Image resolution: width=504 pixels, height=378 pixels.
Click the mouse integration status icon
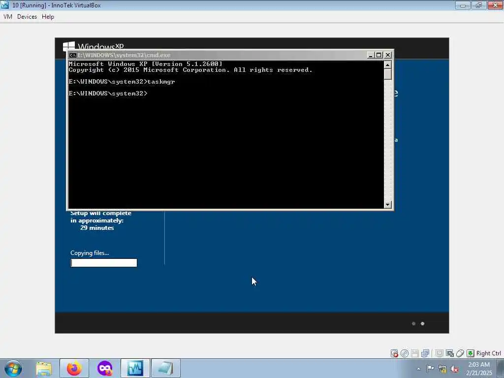pos(460,353)
